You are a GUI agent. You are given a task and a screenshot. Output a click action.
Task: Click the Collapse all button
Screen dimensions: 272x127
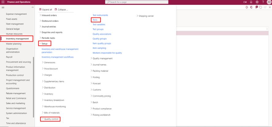(61, 10)
